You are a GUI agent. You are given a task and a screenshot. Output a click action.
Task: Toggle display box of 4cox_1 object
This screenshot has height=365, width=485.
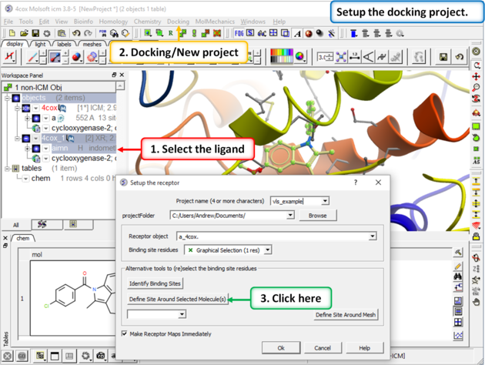pos(26,139)
